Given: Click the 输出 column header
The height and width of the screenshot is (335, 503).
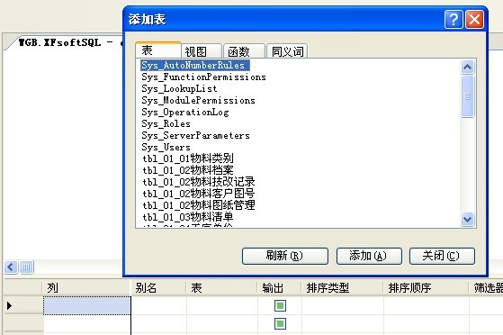Looking at the screenshot, I should coord(280,288).
